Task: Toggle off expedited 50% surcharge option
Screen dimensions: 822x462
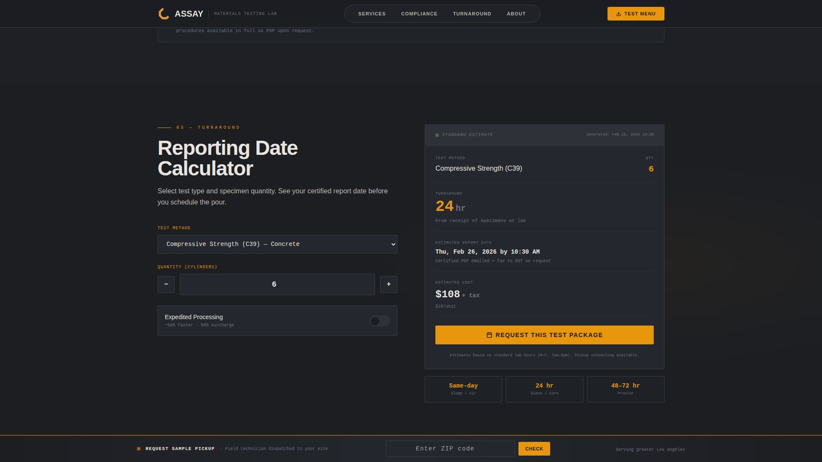Action: [x=379, y=320]
